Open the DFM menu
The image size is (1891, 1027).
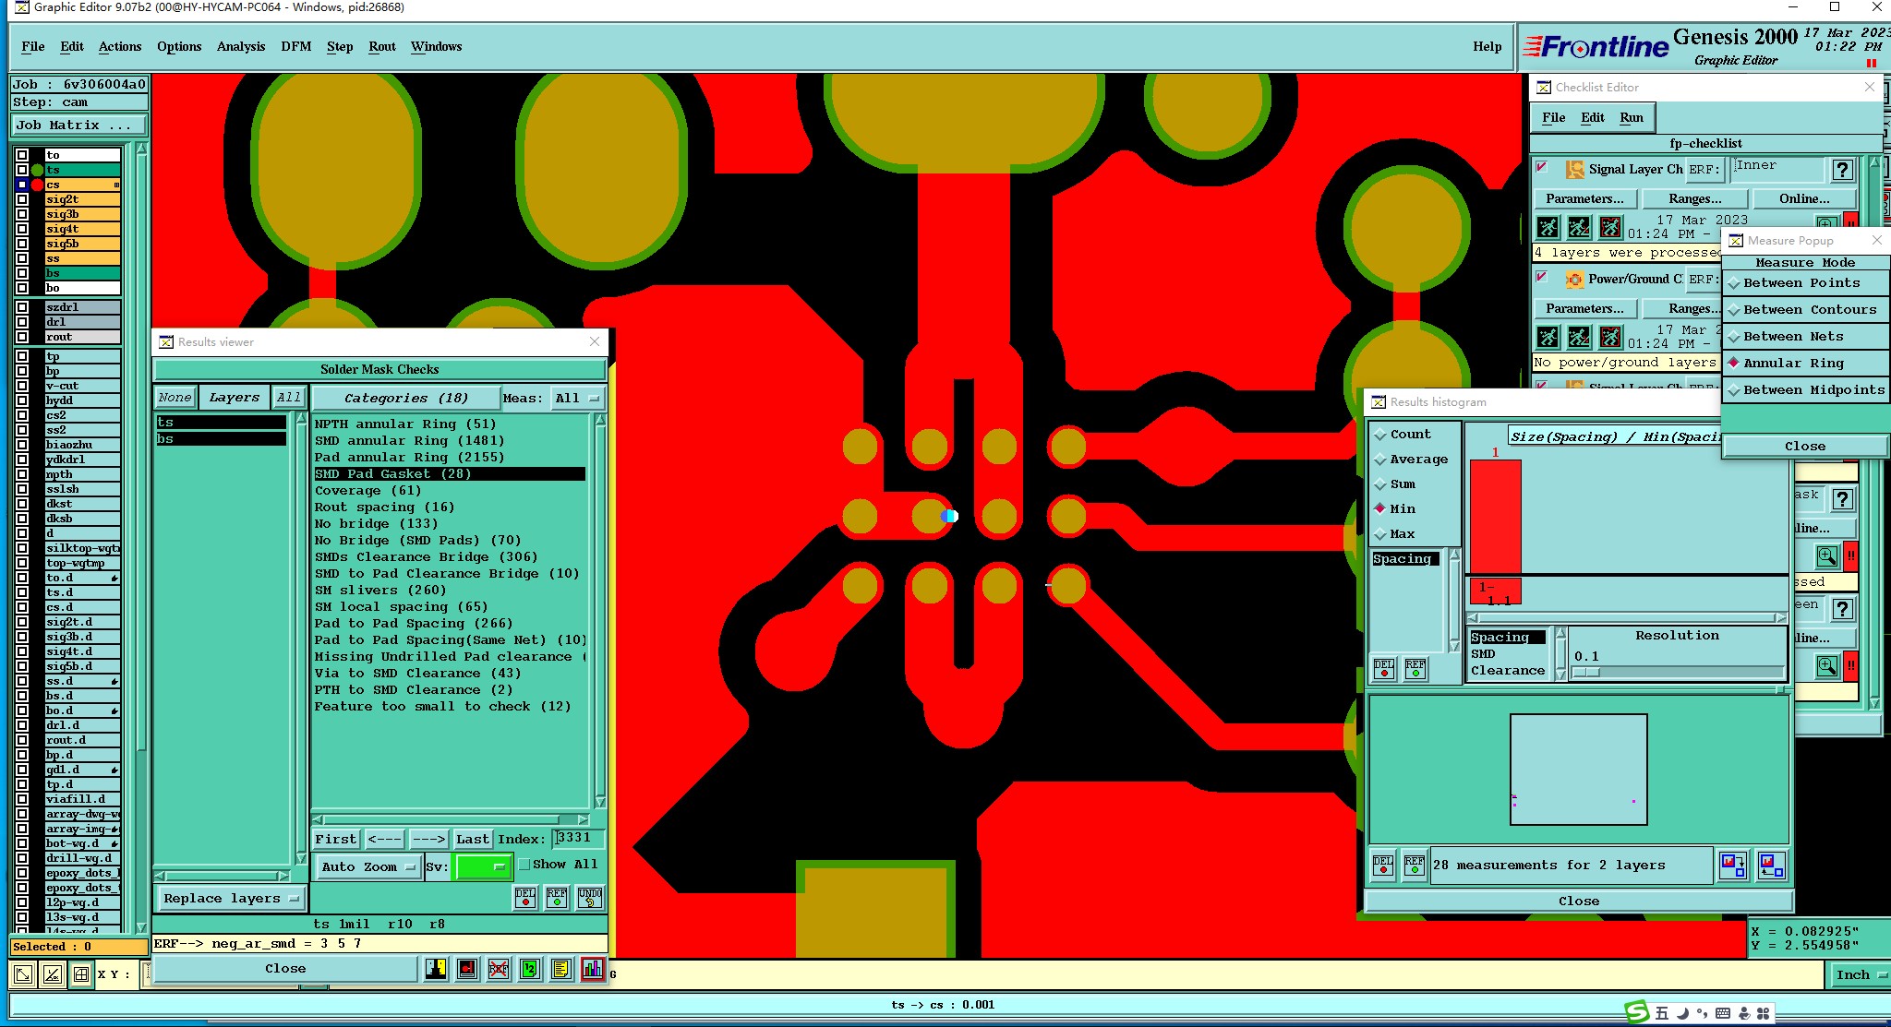pos(295,47)
